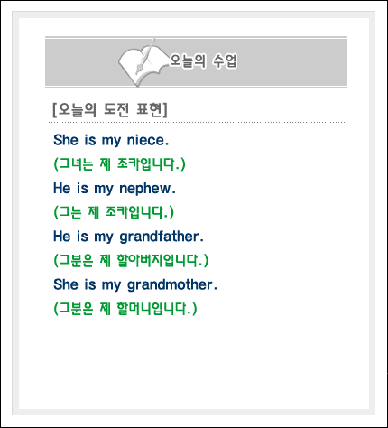Click the translation (그녀는 제 조카입니다.)

(119, 164)
